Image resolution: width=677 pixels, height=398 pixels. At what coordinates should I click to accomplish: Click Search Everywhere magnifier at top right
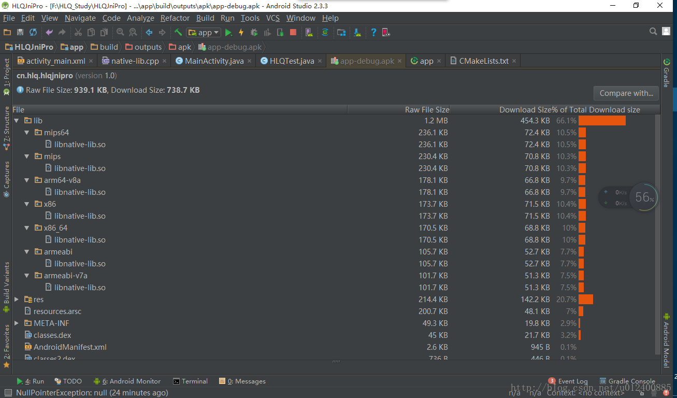point(654,32)
